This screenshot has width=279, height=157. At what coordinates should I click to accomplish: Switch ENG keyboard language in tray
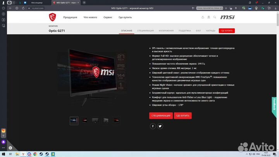258,154
